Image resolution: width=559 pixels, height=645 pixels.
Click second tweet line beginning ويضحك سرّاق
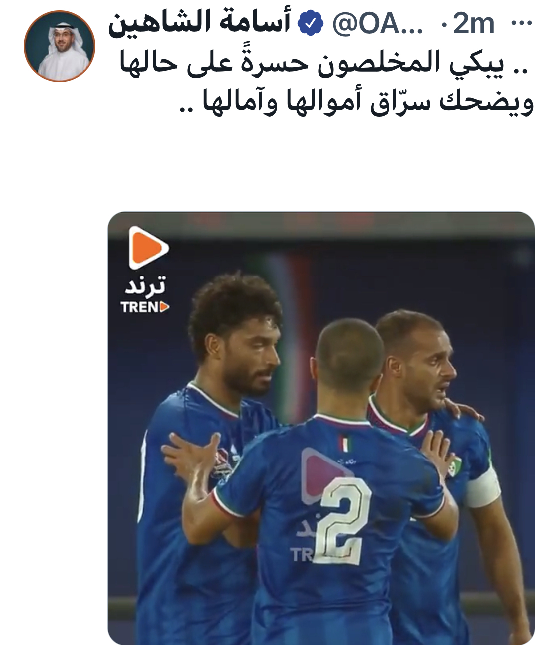click(356, 102)
